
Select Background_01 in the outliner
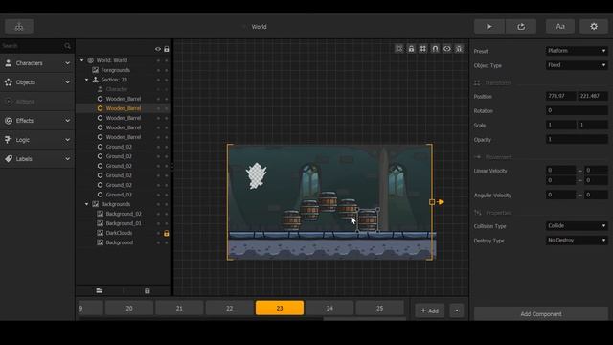(124, 223)
